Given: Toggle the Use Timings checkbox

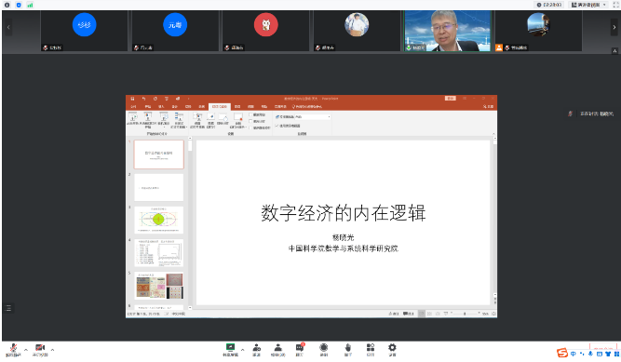Looking at the screenshot, I should pos(250,121).
